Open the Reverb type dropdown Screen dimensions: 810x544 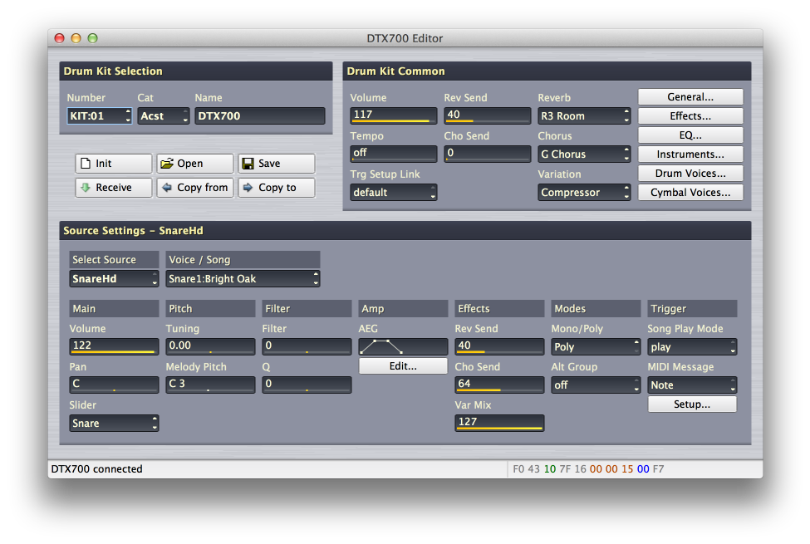pos(583,116)
